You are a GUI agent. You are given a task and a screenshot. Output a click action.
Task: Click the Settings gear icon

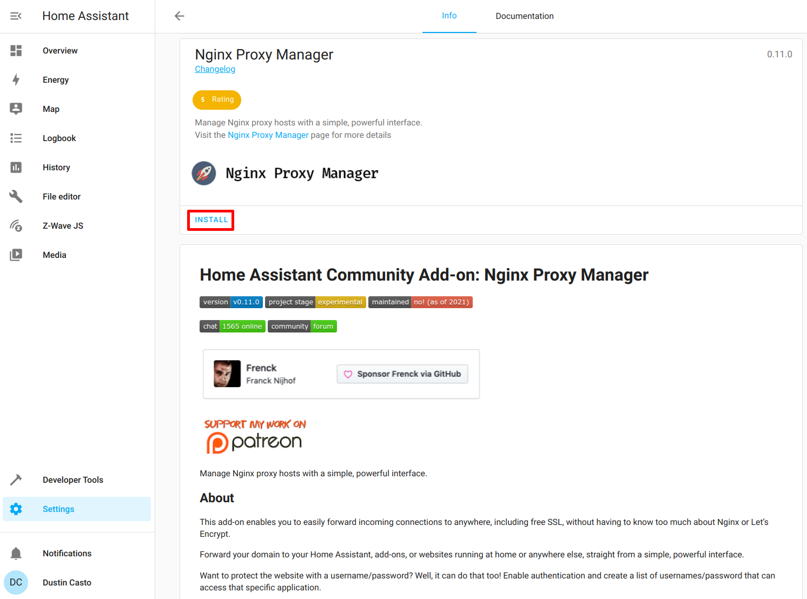click(x=16, y=509)
